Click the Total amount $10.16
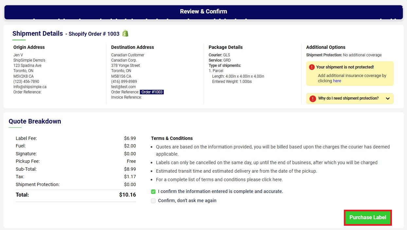 coord(128,195)
